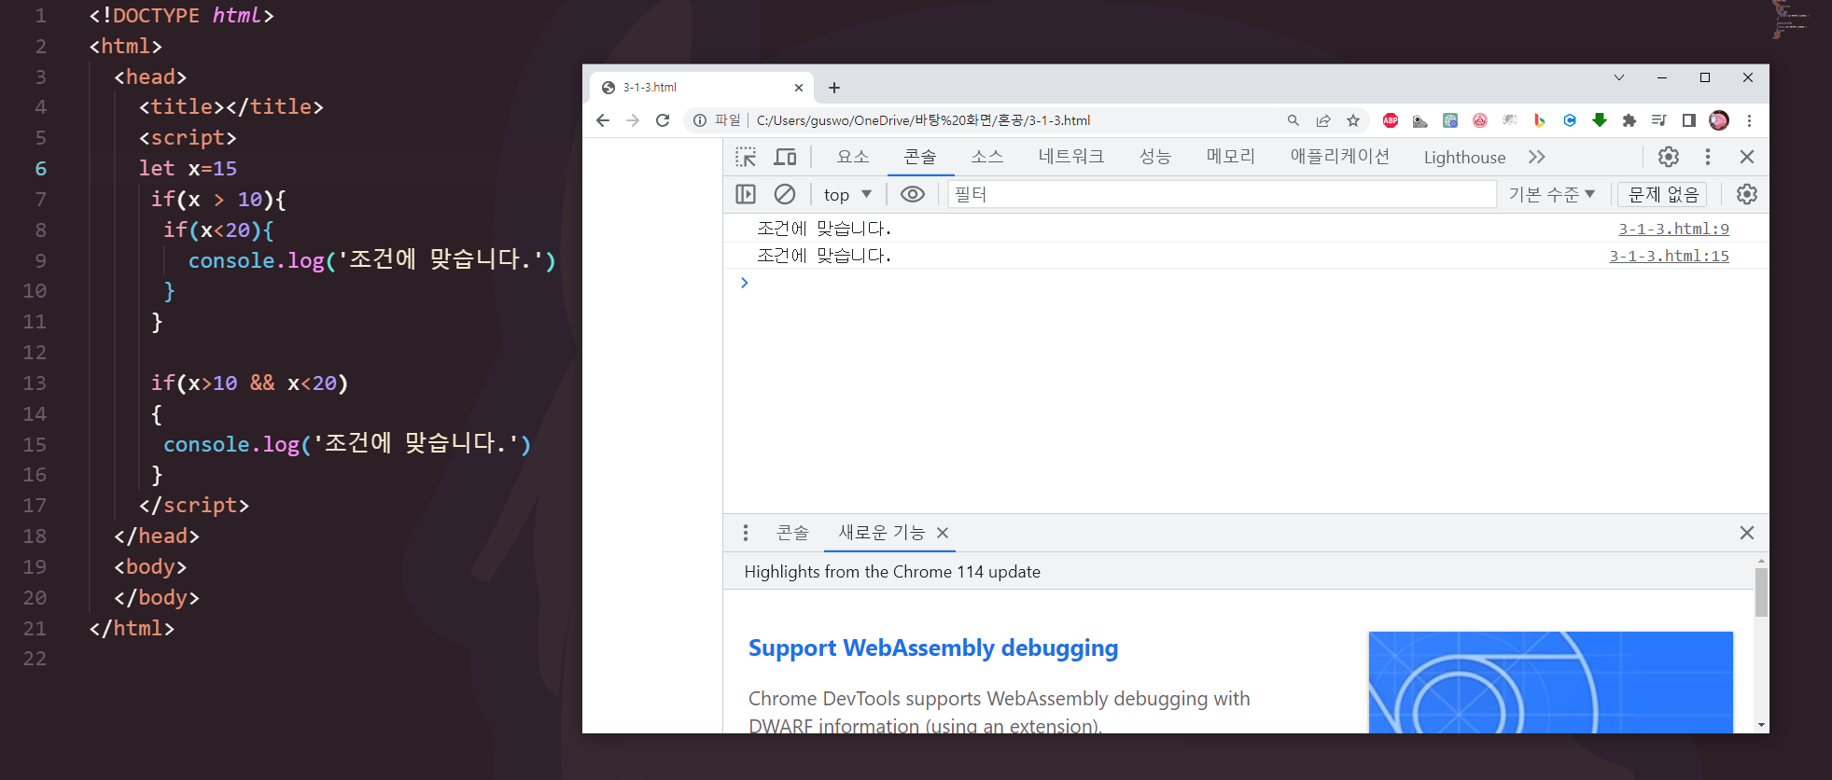Toggle the device toolbar icon

[786, 157]
